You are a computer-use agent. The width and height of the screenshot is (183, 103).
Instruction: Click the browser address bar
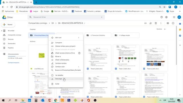pos(86,7)
